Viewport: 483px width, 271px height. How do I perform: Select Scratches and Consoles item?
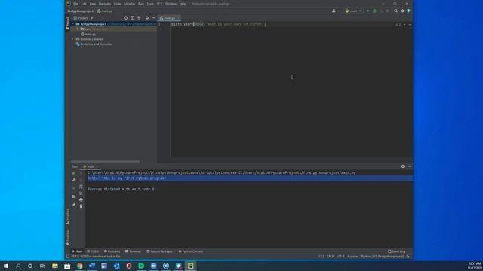[x=94, y=44]
